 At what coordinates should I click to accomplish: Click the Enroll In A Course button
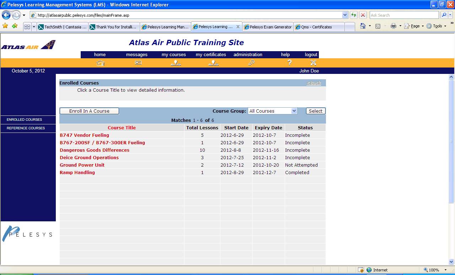pyautogui.click(x=89, y=111)
